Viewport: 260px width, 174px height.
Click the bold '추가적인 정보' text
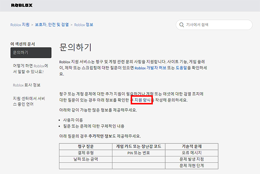100,136
